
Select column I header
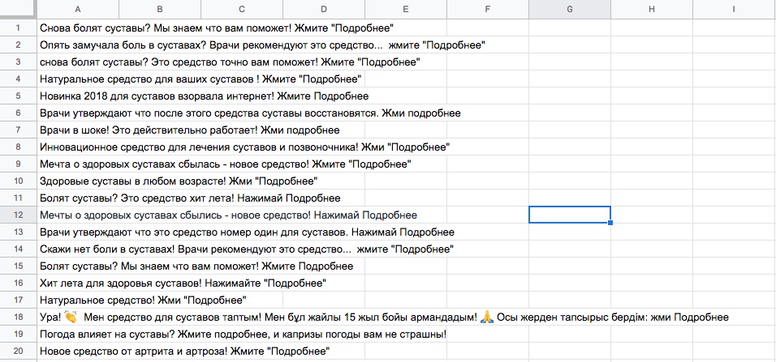[735, 9]
